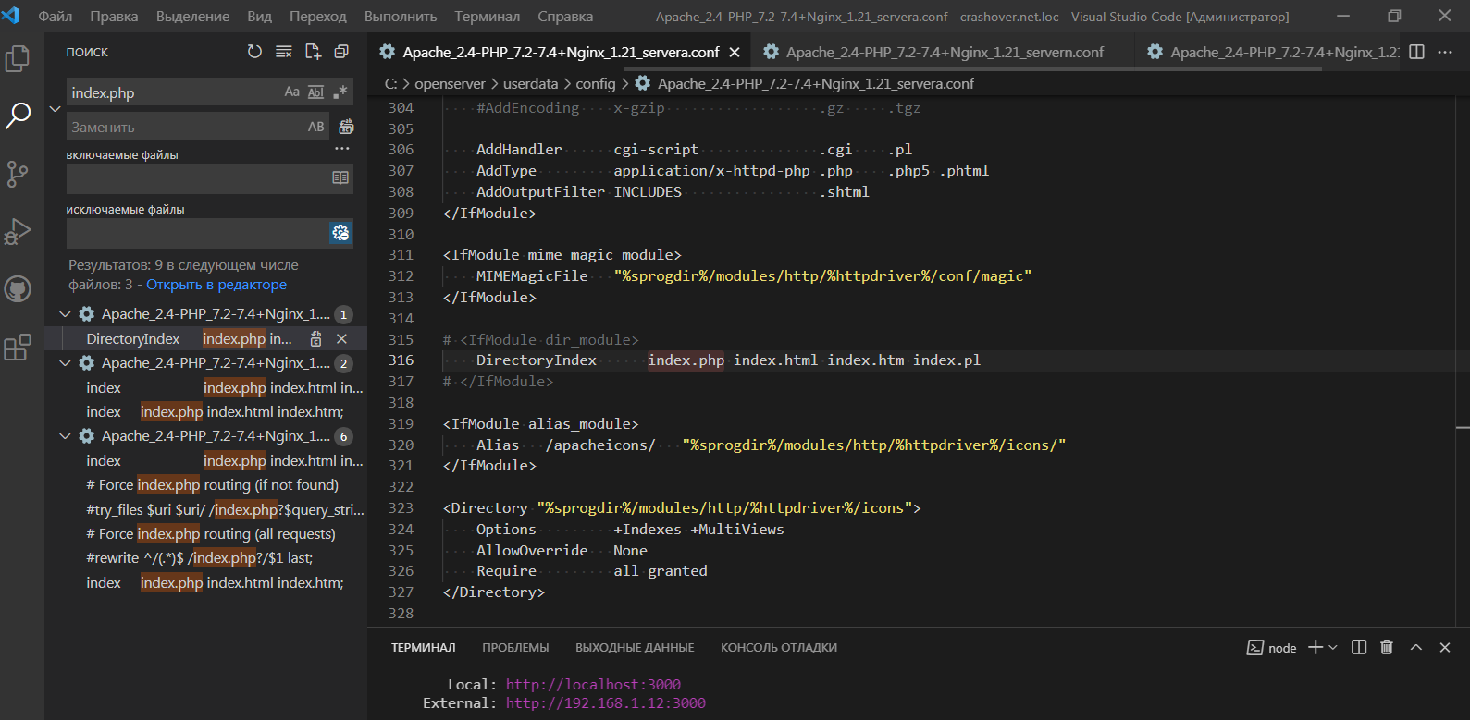This screenshot has height=720, width=1470.
Task: Open the Source Control view
Action: 18,174
